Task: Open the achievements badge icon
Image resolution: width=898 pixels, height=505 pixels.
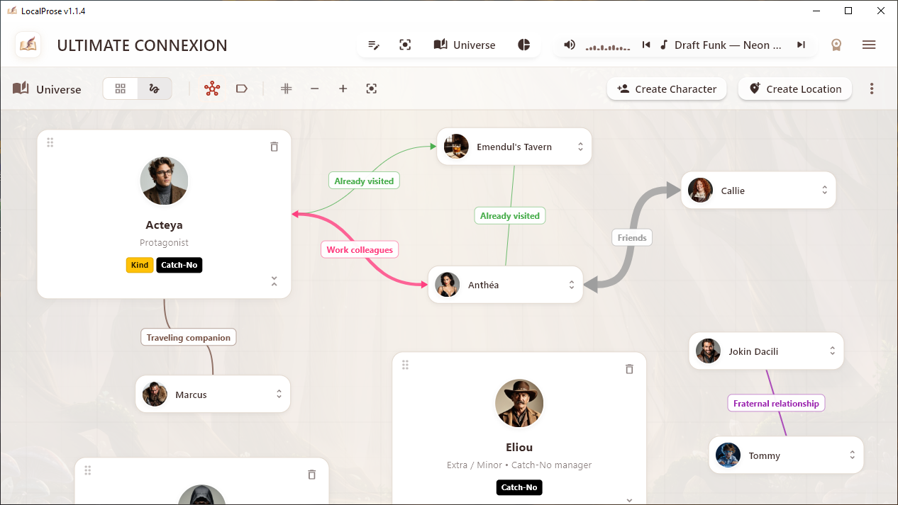Action: [836, 45]
